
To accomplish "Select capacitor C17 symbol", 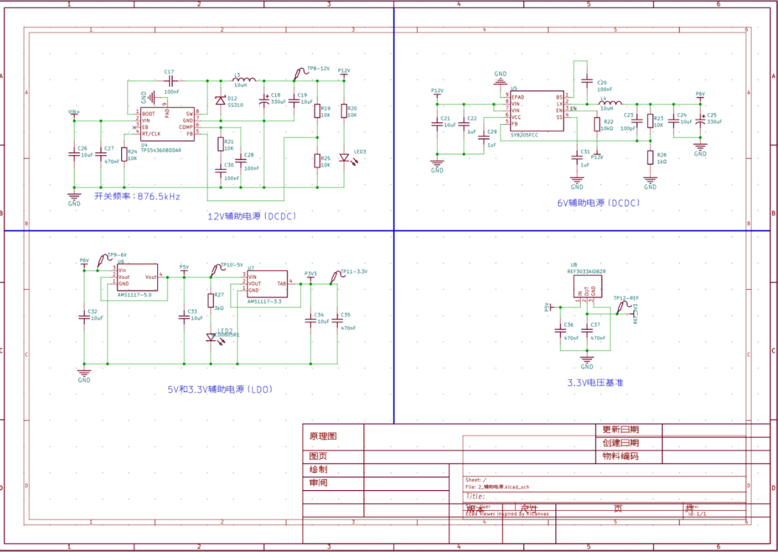I will pos(170,81).
